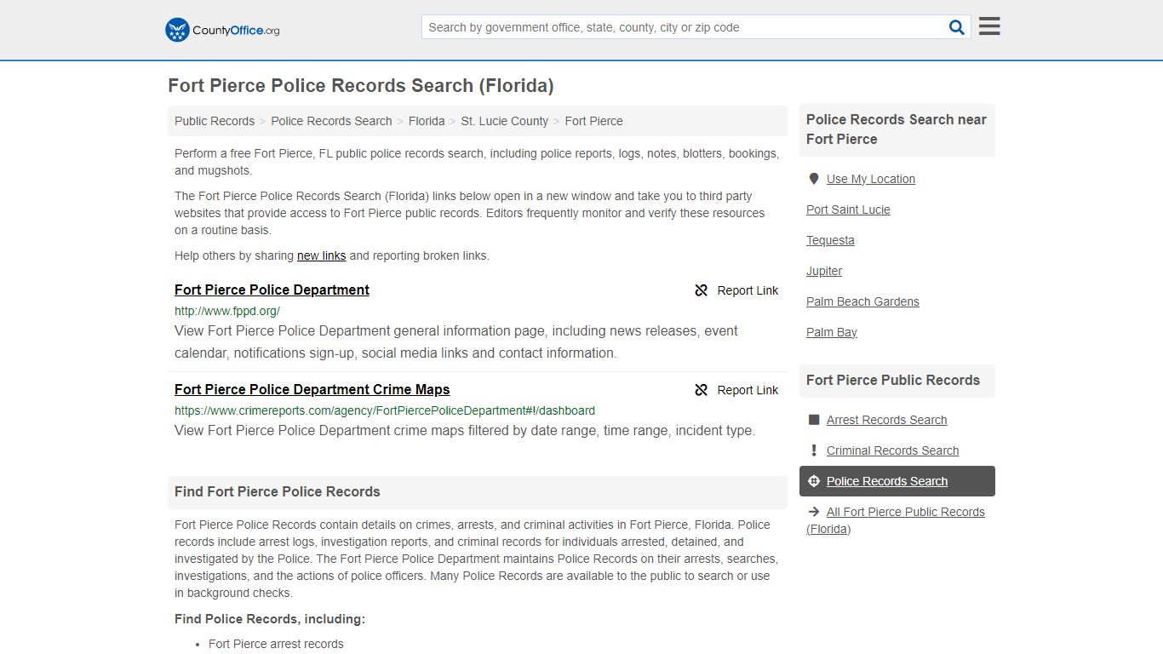
Task: Open Criminal Records Search link
Action: click(892, 450)
